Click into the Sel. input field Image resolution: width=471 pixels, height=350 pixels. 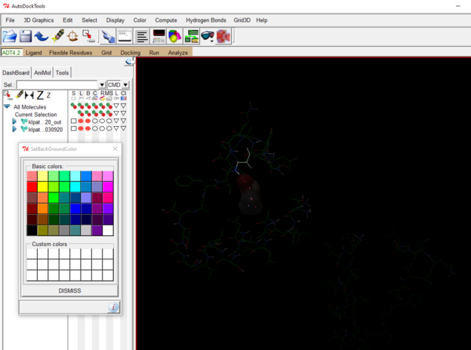click(x=57, y=85)
